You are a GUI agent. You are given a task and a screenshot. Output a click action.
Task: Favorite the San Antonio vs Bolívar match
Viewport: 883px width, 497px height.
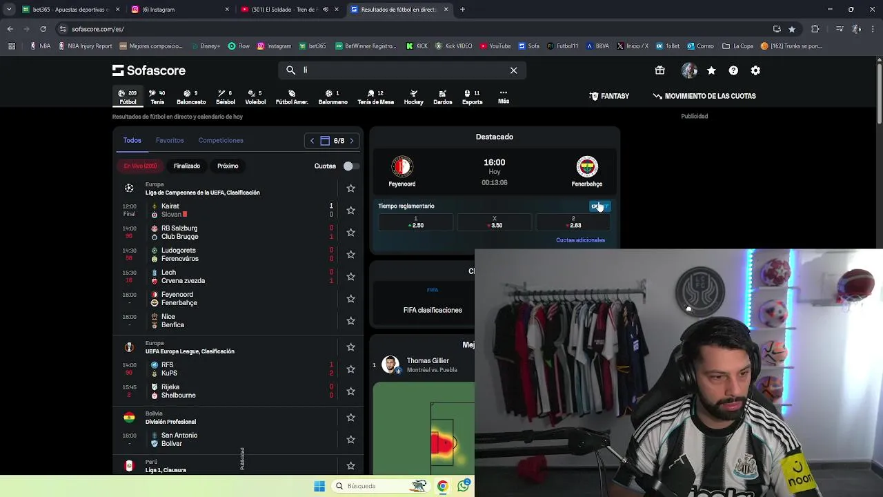(x=350, y=439)
